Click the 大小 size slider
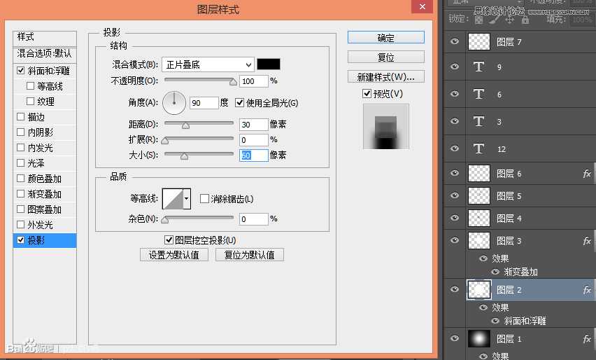Image resolution: width=596 pixels, height=360 pixels. point(199,155)
